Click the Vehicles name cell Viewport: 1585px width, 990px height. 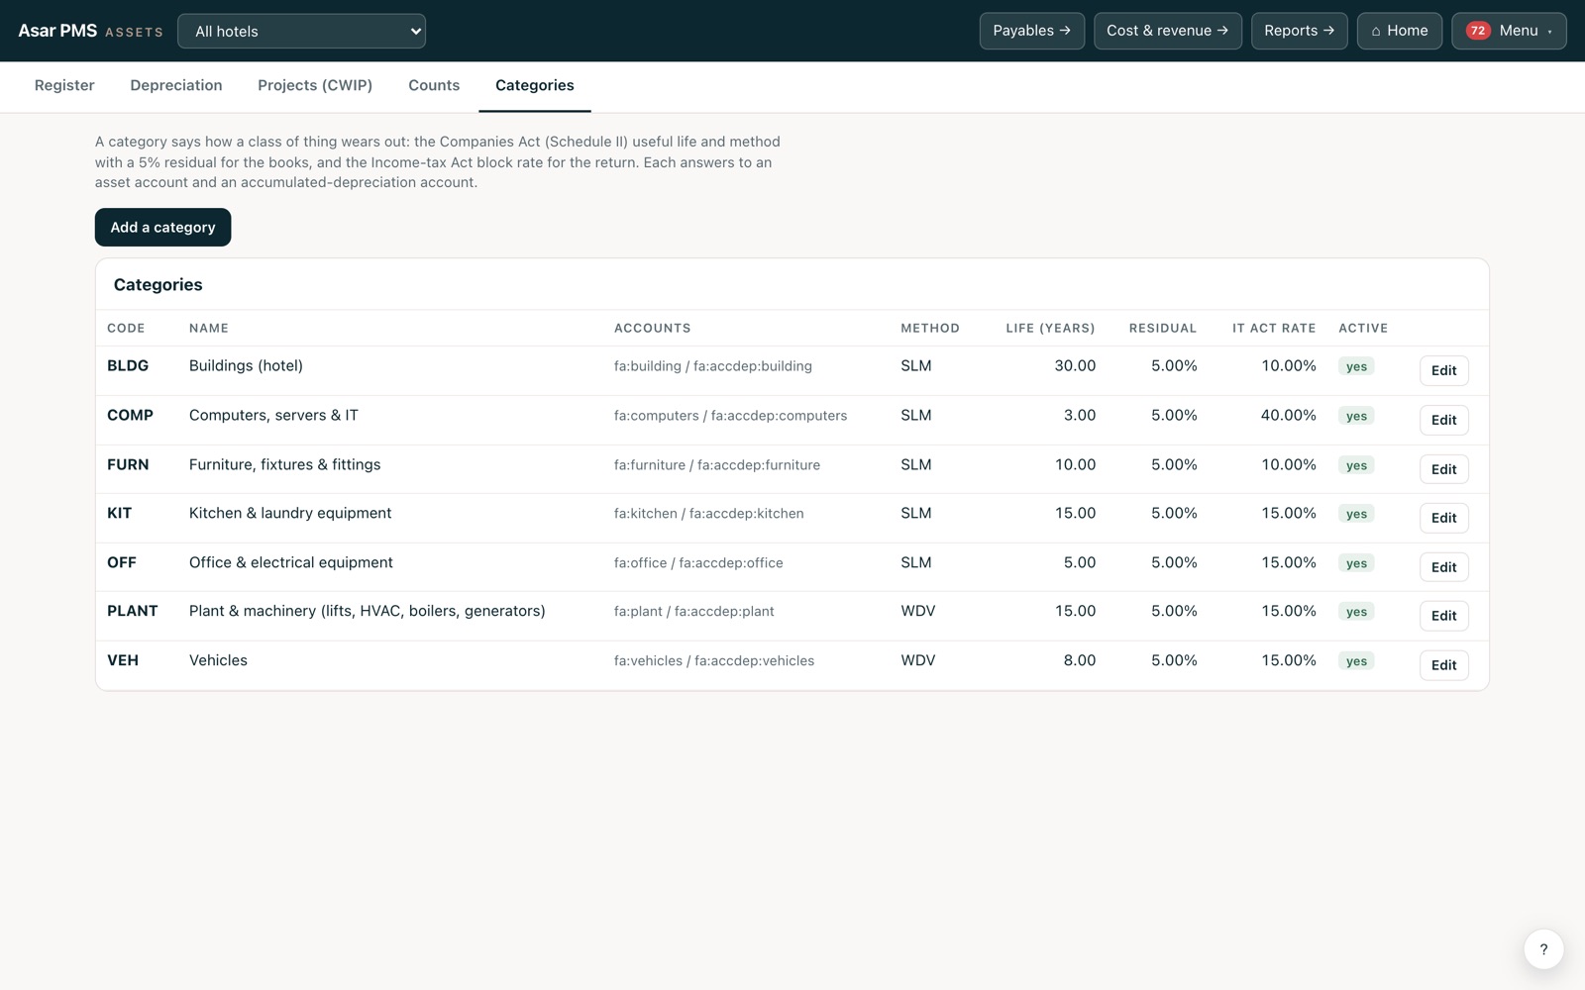pos(218,660)
